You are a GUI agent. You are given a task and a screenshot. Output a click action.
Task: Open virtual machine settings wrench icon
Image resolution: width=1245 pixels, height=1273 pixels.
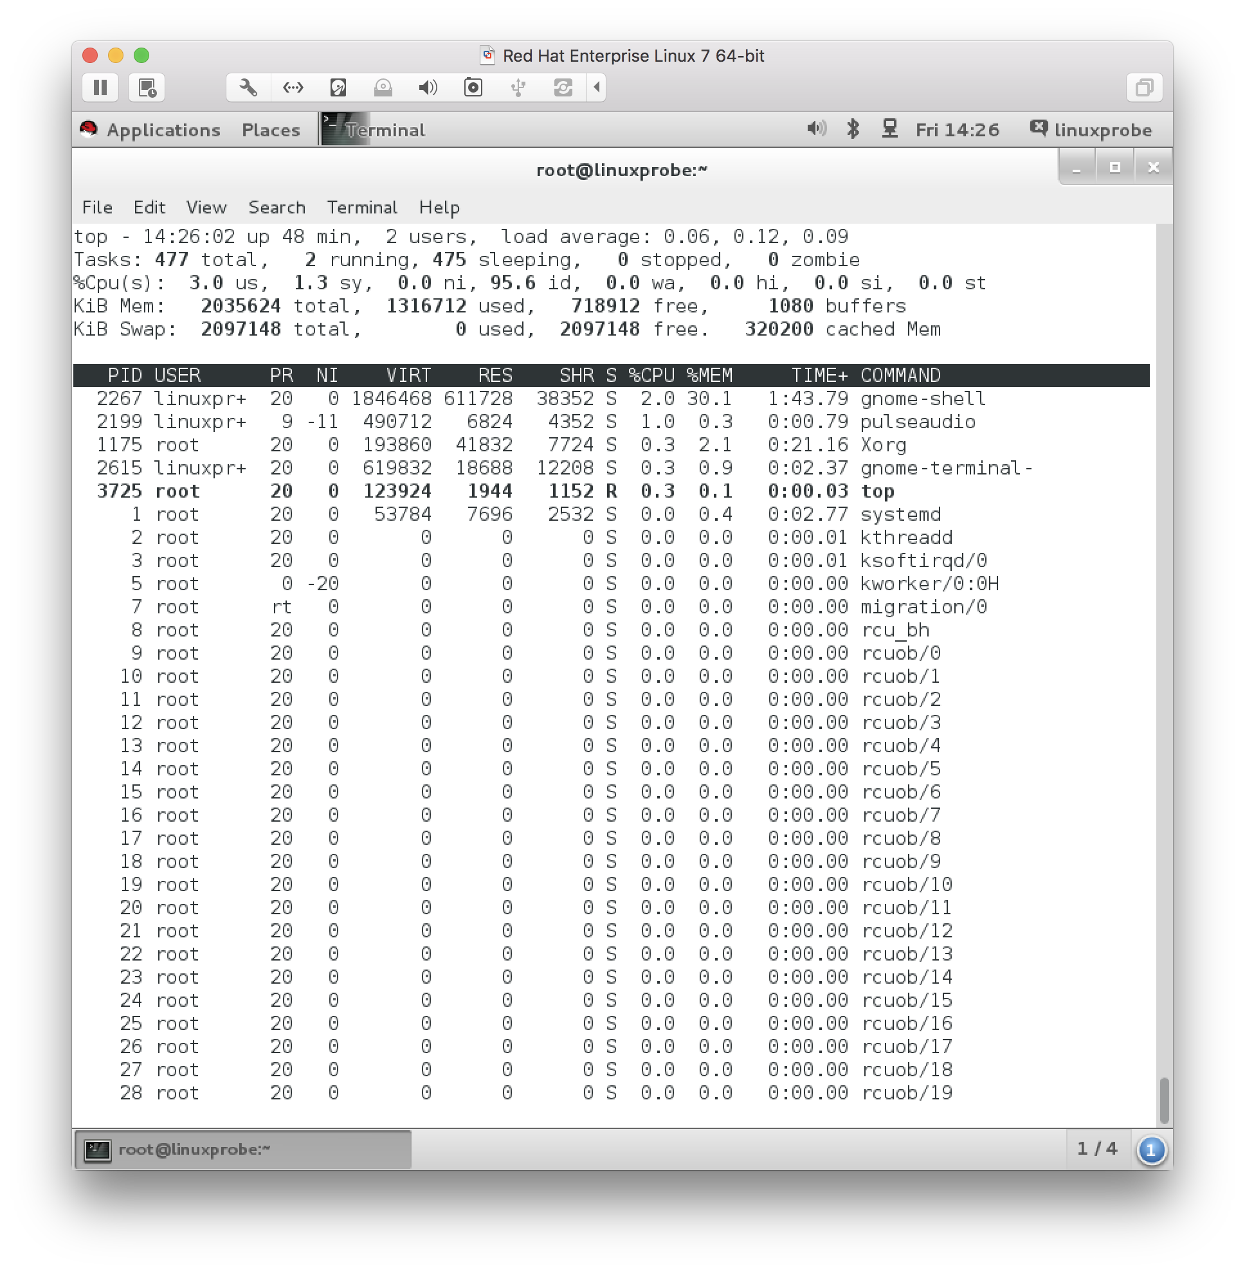click(x=248, y=87)
